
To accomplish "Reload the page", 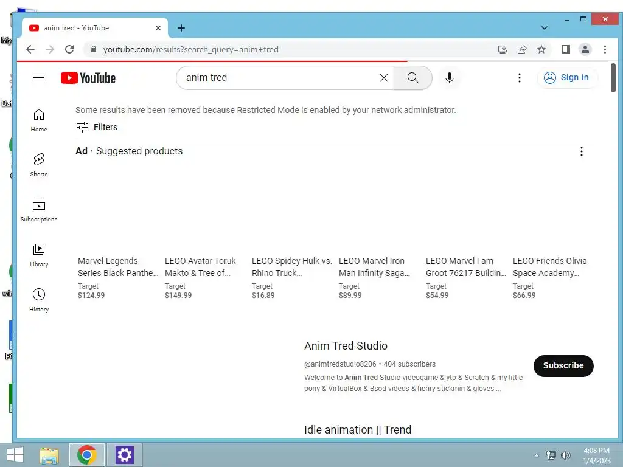I will tap(69, 49).
